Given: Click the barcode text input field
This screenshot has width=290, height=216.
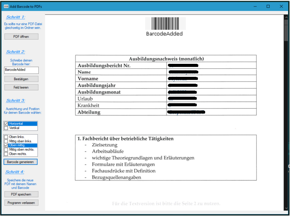Looking at the screenshot, I should pos(21,70).
